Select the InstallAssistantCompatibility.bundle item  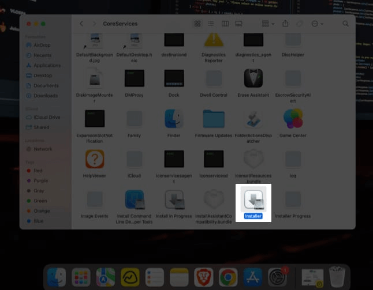pos(214,199)
